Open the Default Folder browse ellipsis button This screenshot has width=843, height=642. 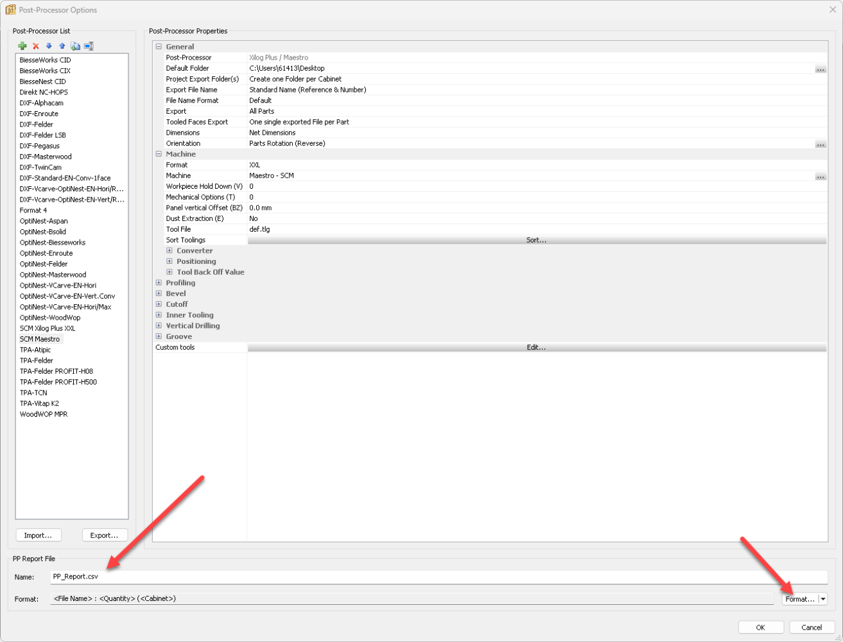point(820,69)
